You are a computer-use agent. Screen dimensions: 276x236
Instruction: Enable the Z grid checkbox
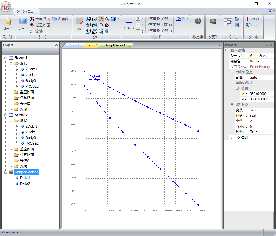pos(138,31)
